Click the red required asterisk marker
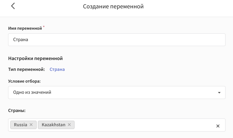The width and height of the screenshot is (233, 138). tap(44, 27)
